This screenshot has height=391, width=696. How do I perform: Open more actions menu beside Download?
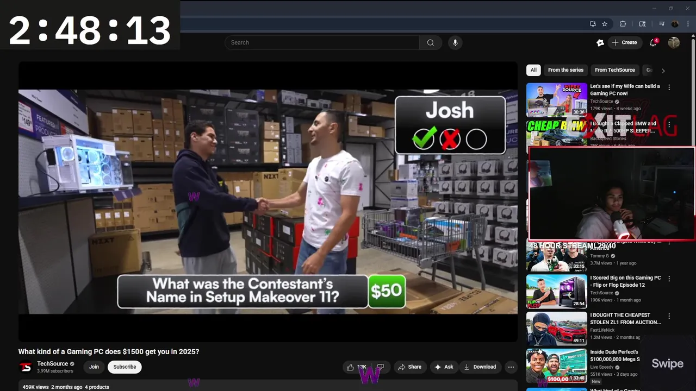(511, 367)
